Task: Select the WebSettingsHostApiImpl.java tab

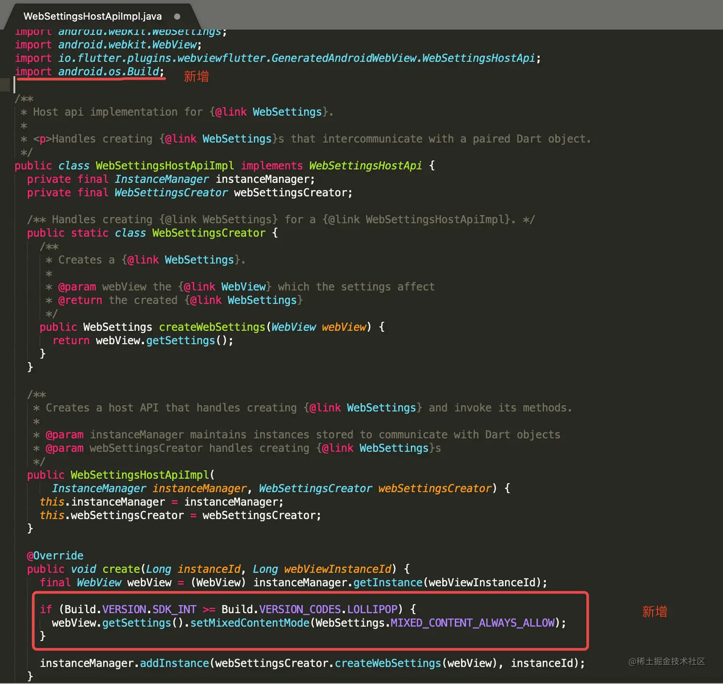Action: 93,16
